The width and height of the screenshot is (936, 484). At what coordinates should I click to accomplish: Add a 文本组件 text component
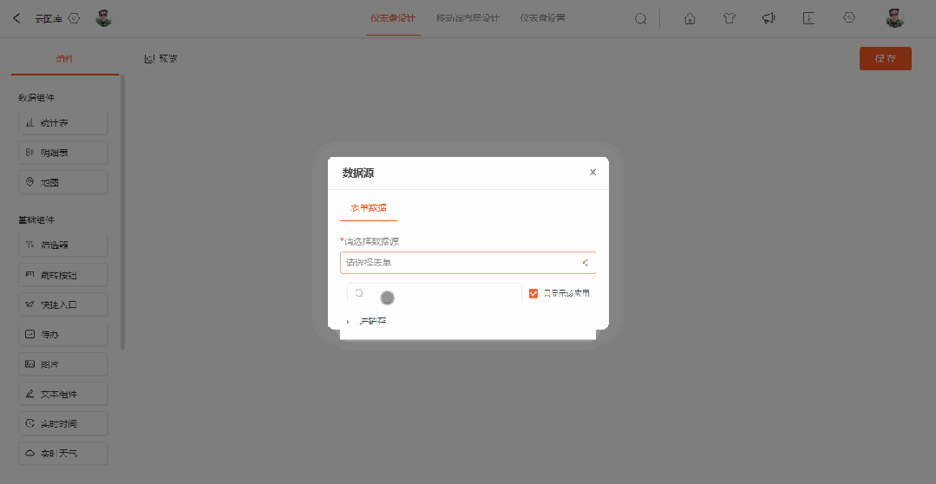tap(62, 394)
